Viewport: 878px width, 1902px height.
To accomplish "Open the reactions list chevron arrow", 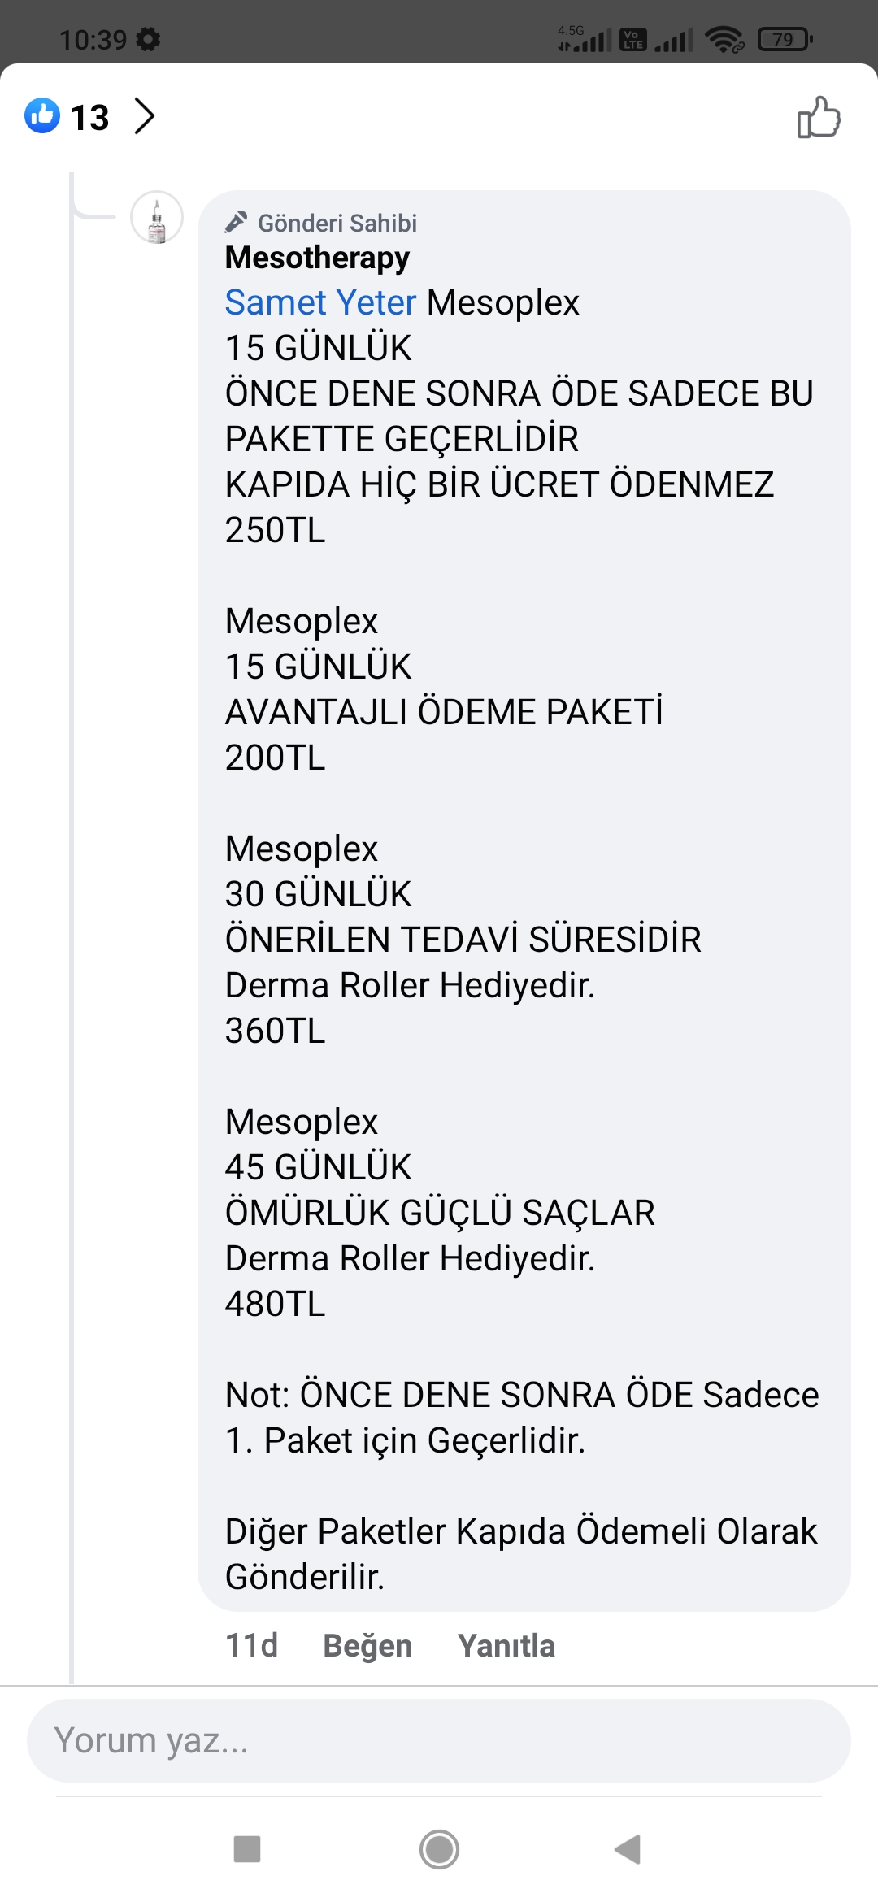I will pos(145,115).
